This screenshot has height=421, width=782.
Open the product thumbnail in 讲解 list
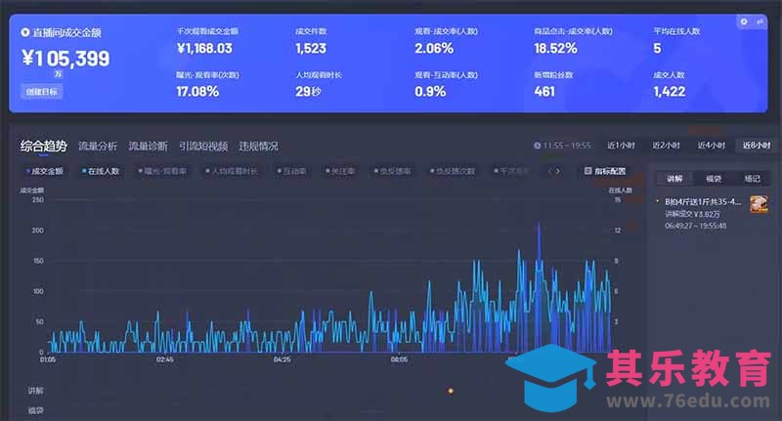759,204
